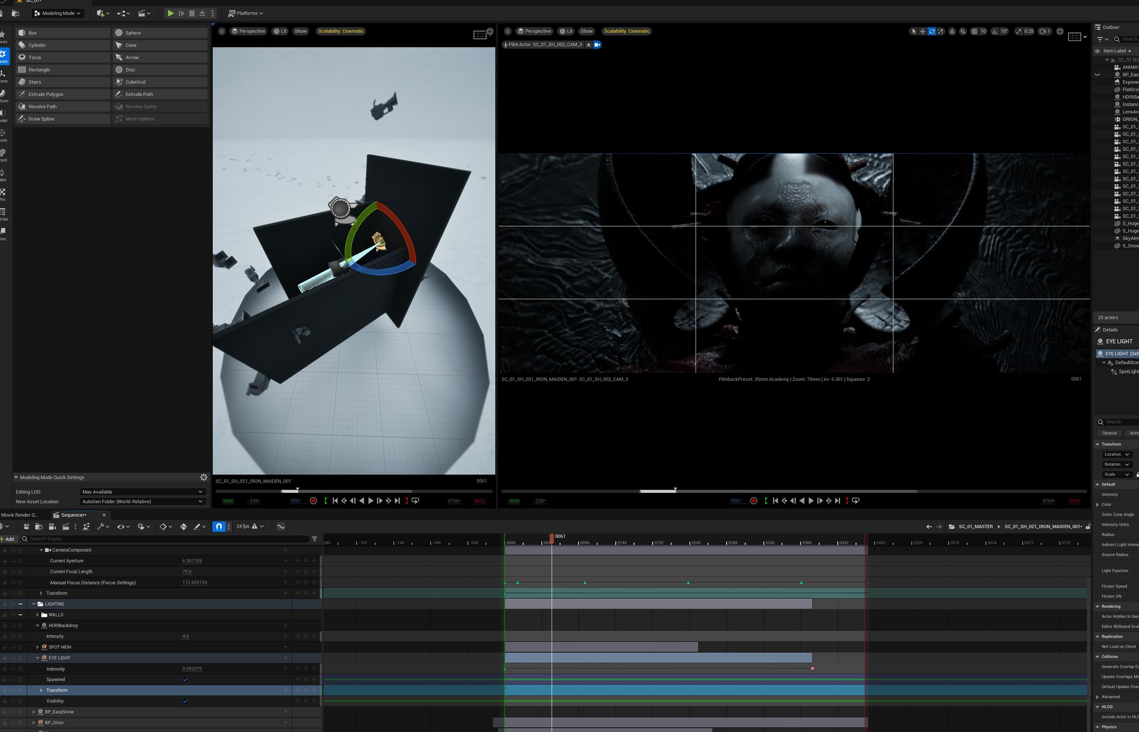Open the 24 fps frame rate dropdown
The image size is (1139, 732).
coord(250,526)
